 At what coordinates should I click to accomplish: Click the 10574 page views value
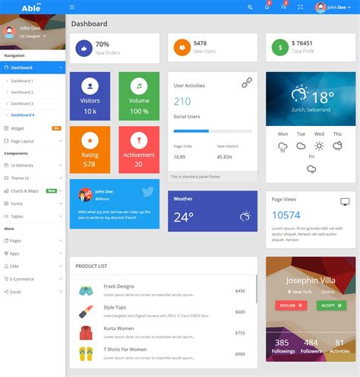(x=286, y=215)
